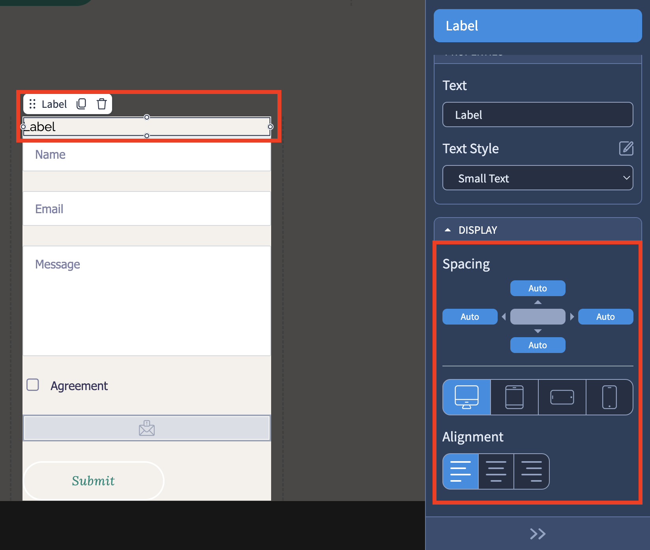This screenshot has height=550, width=650.
Task: Set right spacing Auto value
Action: pos(605,317)
